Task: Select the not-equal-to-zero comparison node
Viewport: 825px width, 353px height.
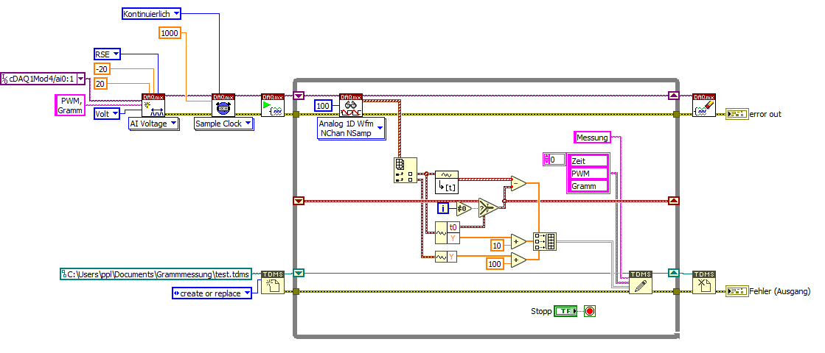Action: 464,208
